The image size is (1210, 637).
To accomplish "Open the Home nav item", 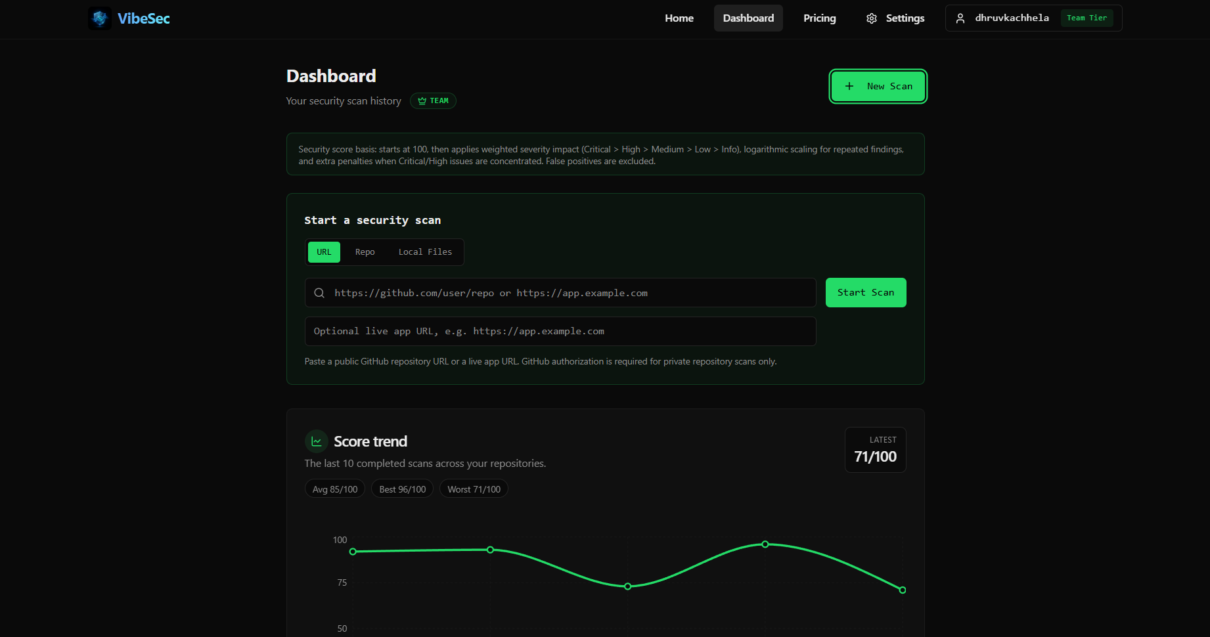I will point(679,18).
